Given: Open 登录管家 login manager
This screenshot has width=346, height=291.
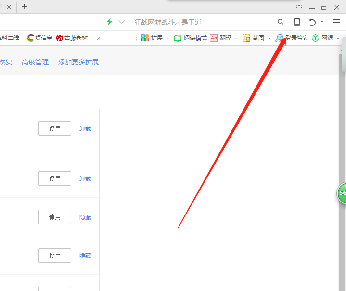Looking at the screenshot, I should click(292, 38).
